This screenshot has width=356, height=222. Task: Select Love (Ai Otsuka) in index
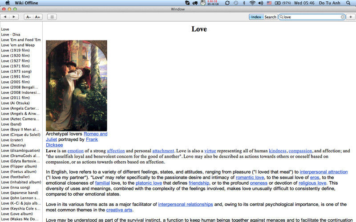coord(15,103)
